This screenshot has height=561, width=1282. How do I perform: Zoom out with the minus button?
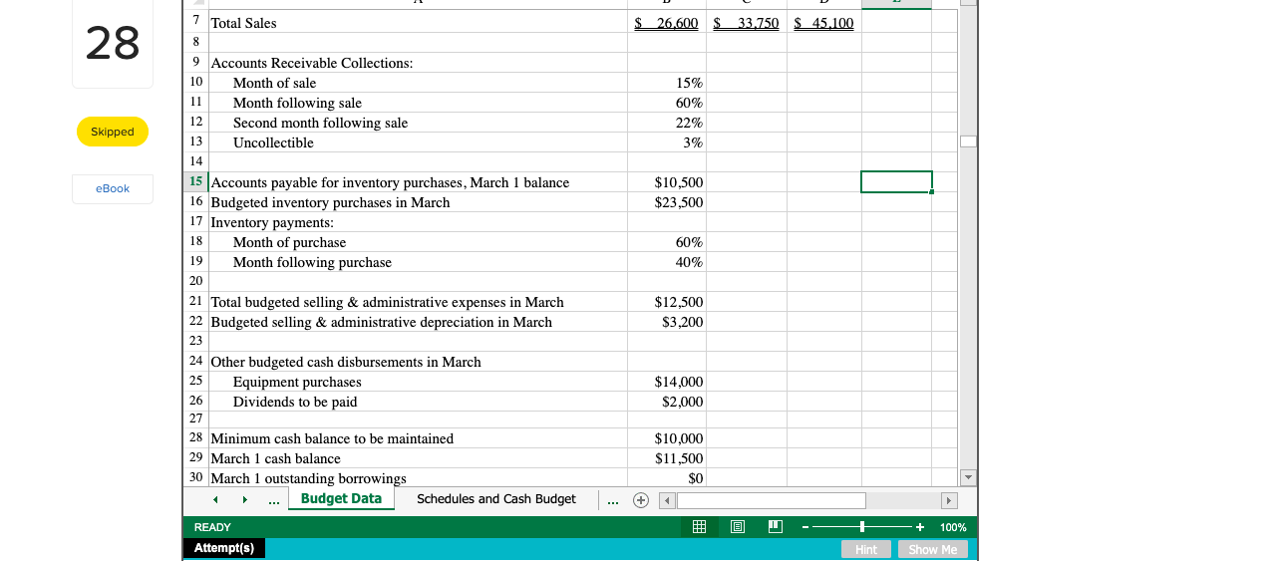(x=804, y=527)
